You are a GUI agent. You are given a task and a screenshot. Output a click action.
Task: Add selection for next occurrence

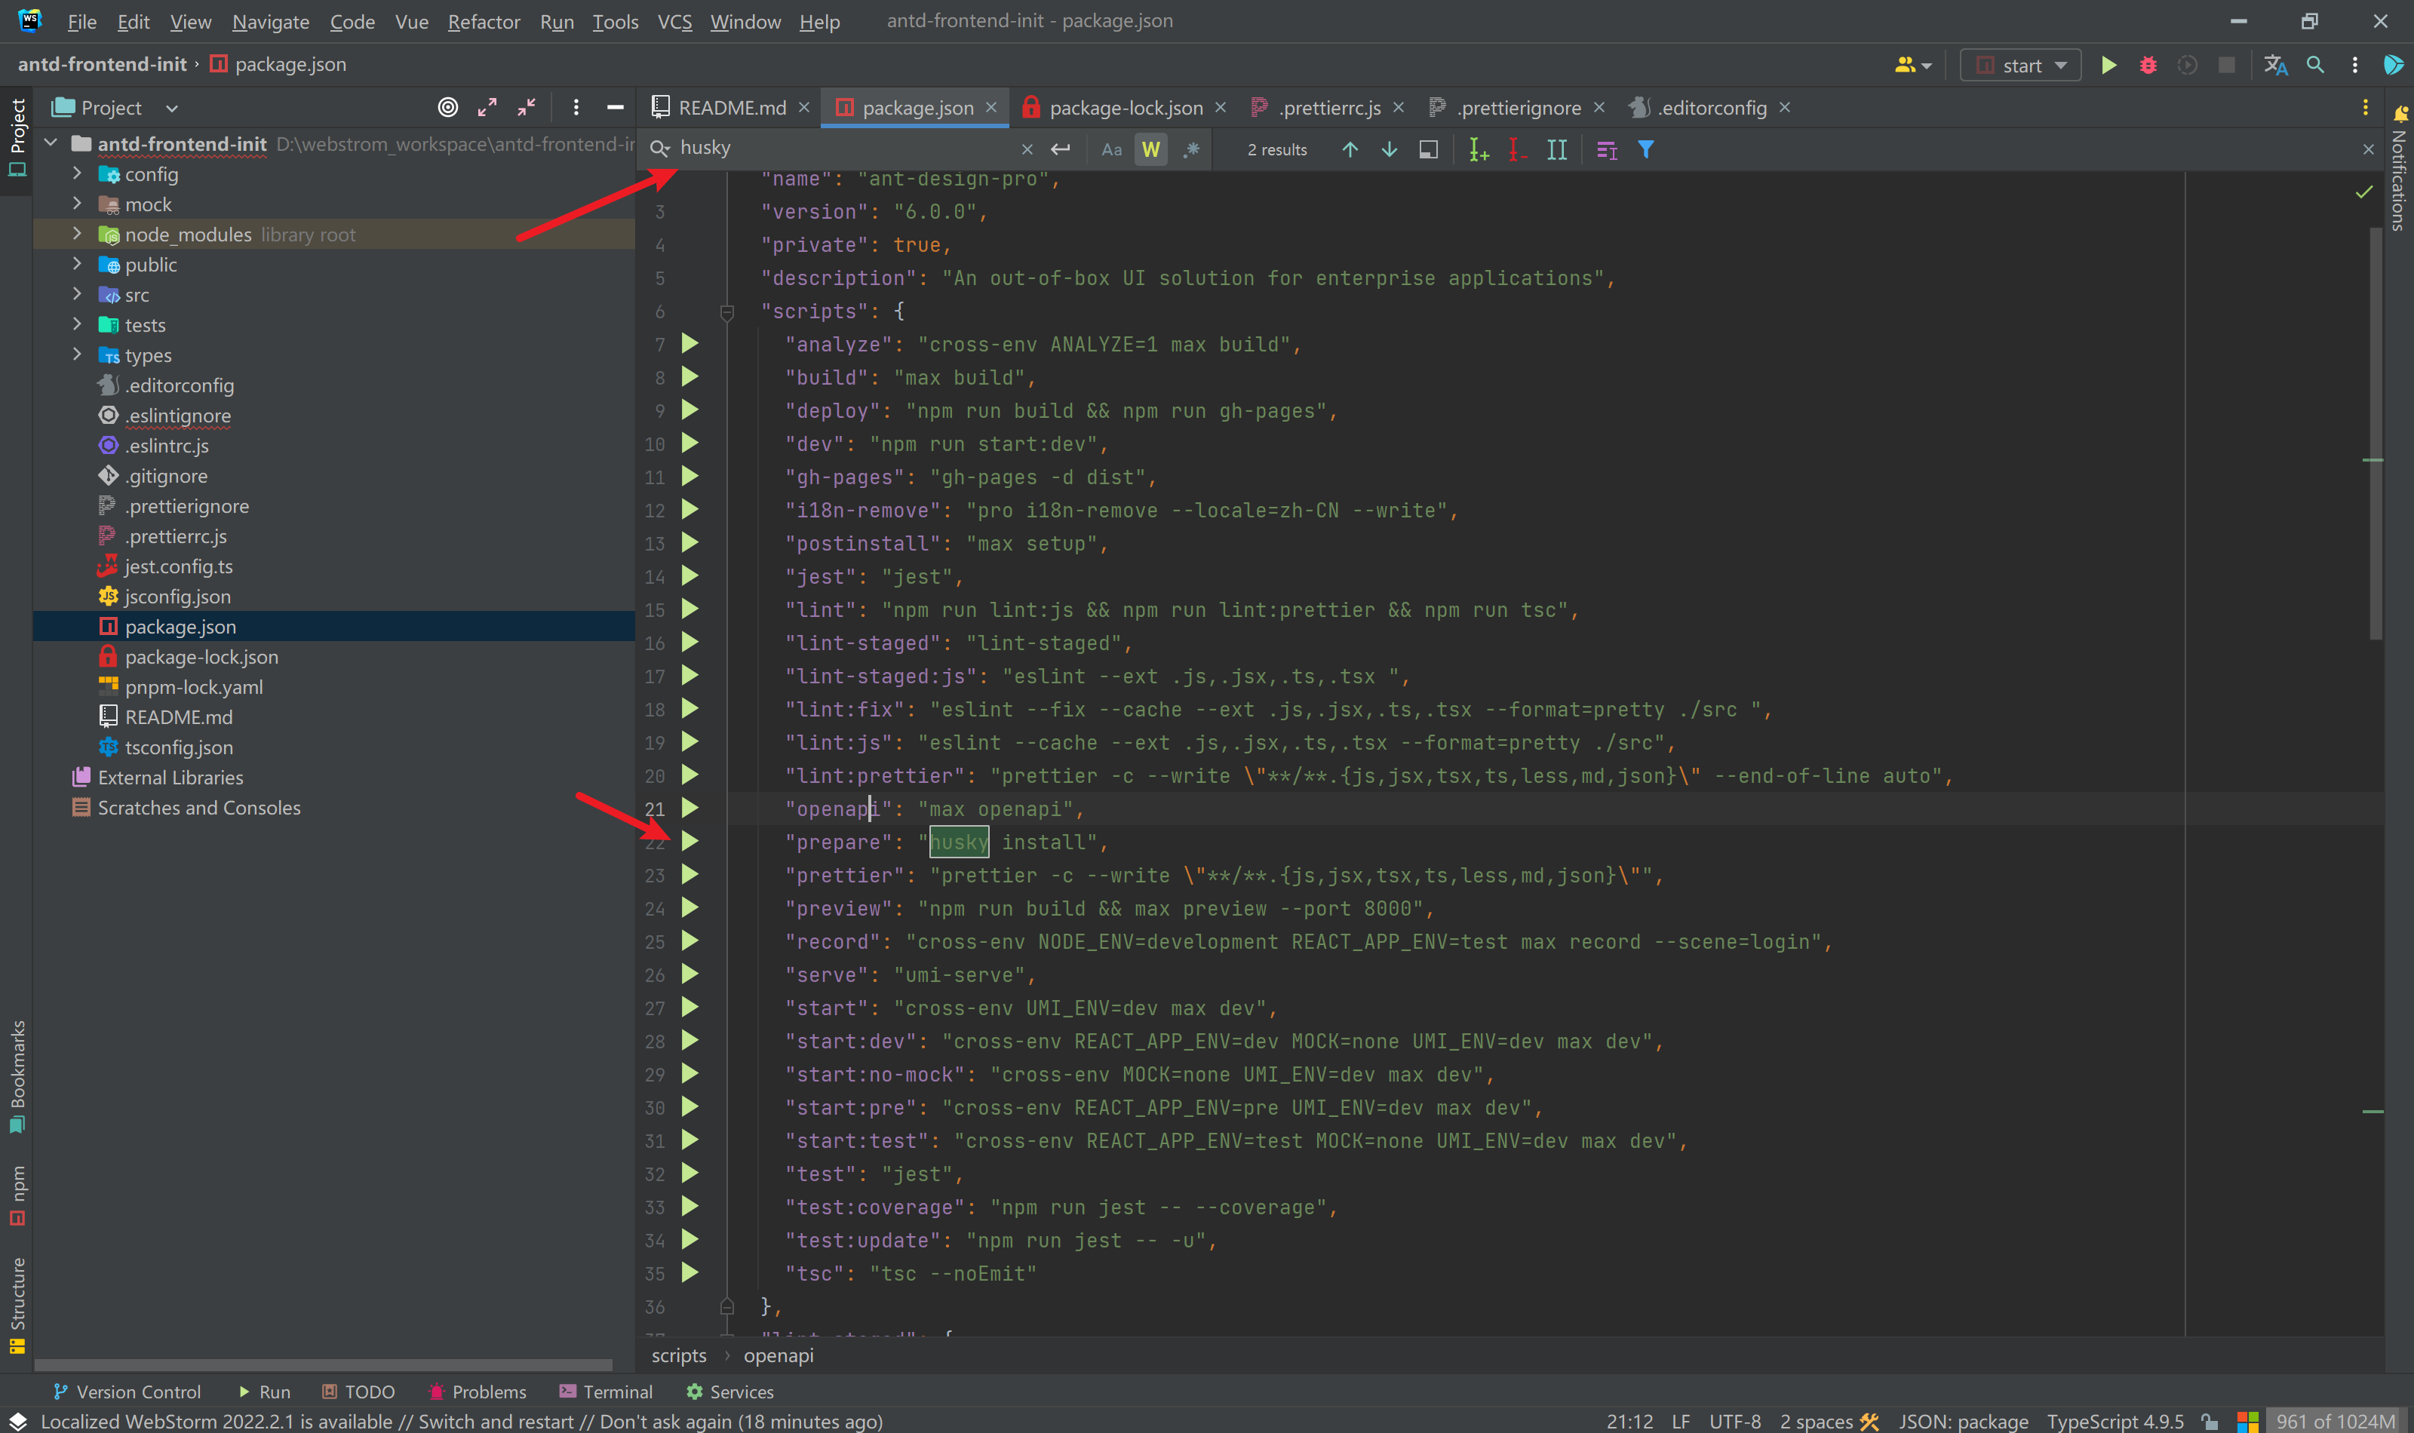1479,149
